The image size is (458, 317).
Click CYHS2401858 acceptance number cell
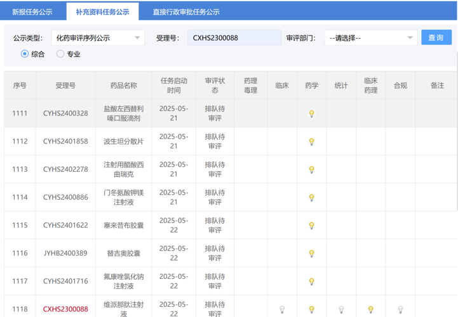click(x=65, y=141)
